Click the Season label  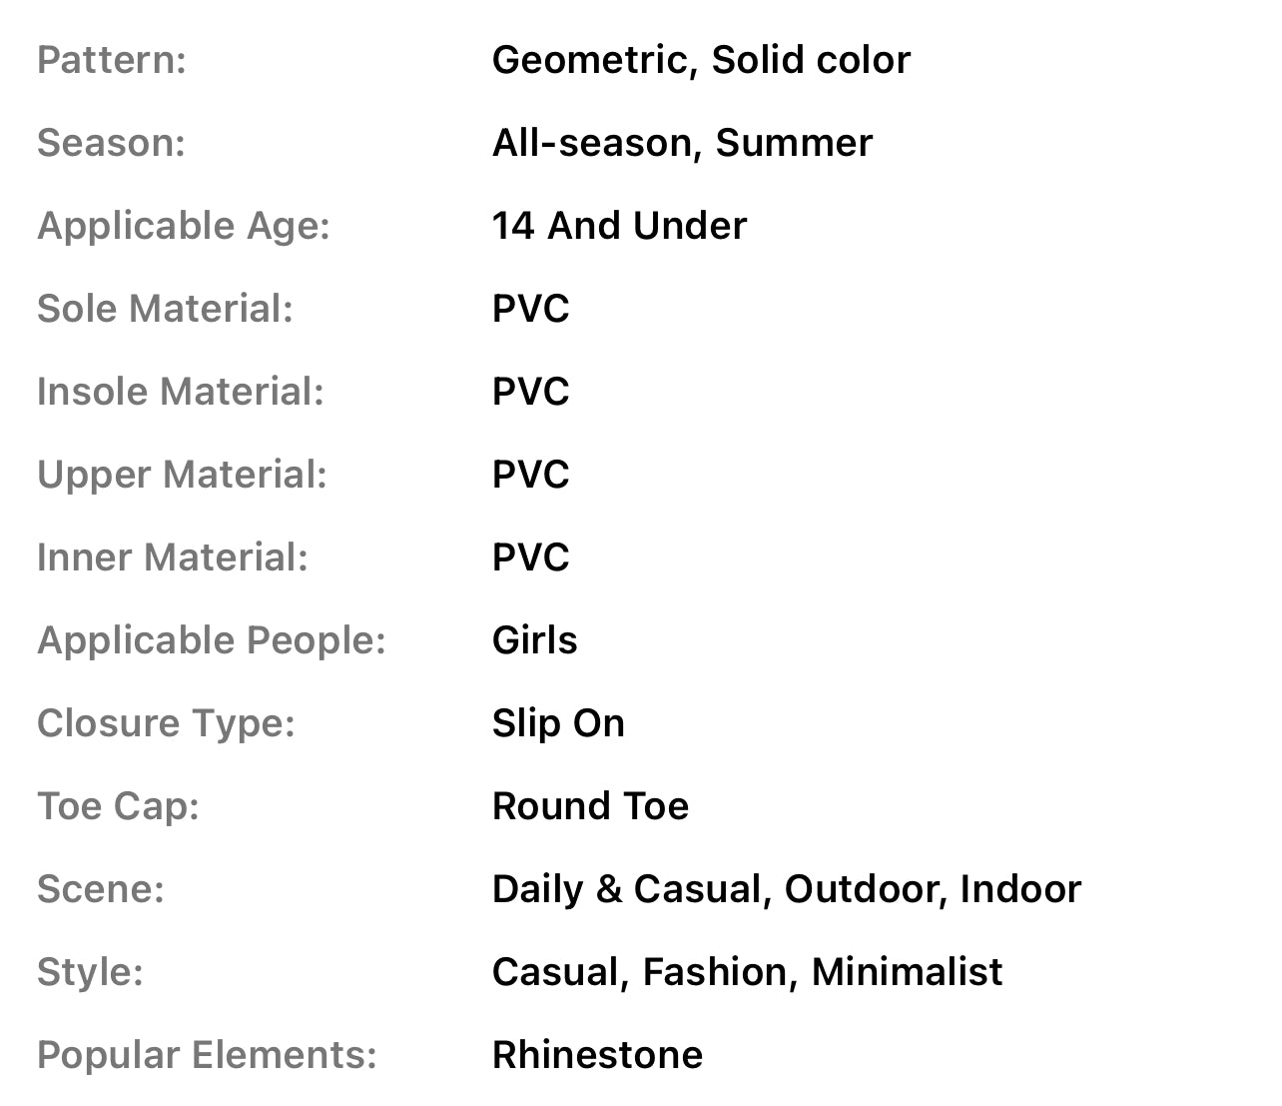(x=111, y=143)
